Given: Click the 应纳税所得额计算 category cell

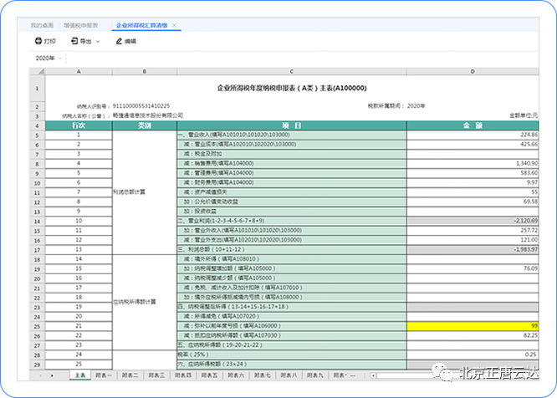Looking at the screenshot, I should (x=145, y=302).
